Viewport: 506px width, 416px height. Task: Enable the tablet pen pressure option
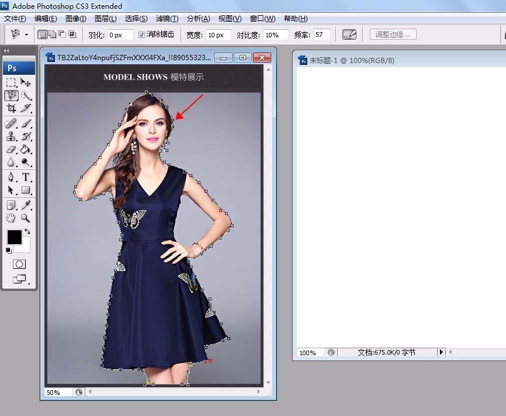pos(349,35)
